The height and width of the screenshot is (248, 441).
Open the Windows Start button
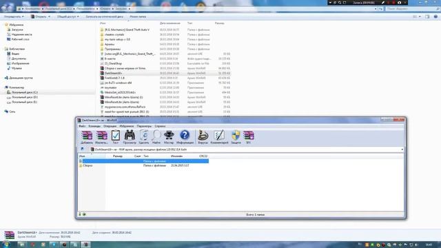click(x=6, y=245)
